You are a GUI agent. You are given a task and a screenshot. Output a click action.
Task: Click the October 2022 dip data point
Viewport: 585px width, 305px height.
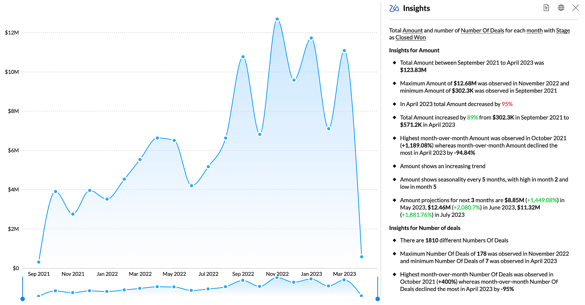(260, 134)
